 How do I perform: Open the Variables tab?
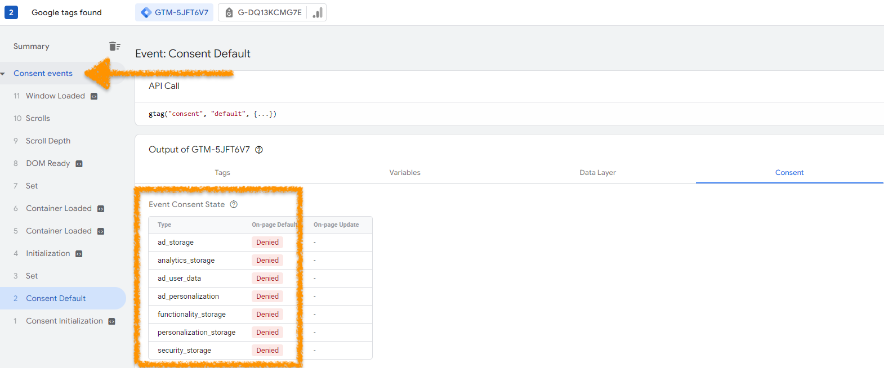click(x=405, y=173)
